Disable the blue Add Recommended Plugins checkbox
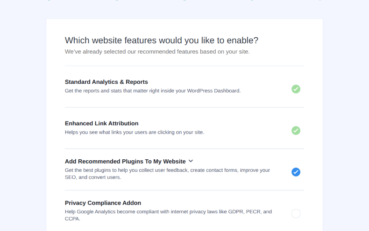The image size is (369, 231). coord(296,172)
